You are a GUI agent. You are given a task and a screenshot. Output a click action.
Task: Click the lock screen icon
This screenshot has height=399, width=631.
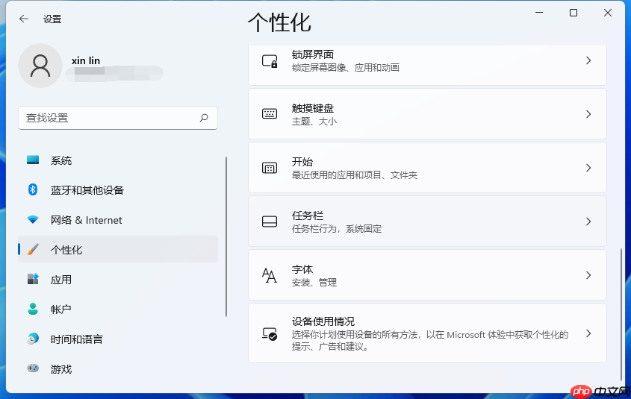pos(270,61)
